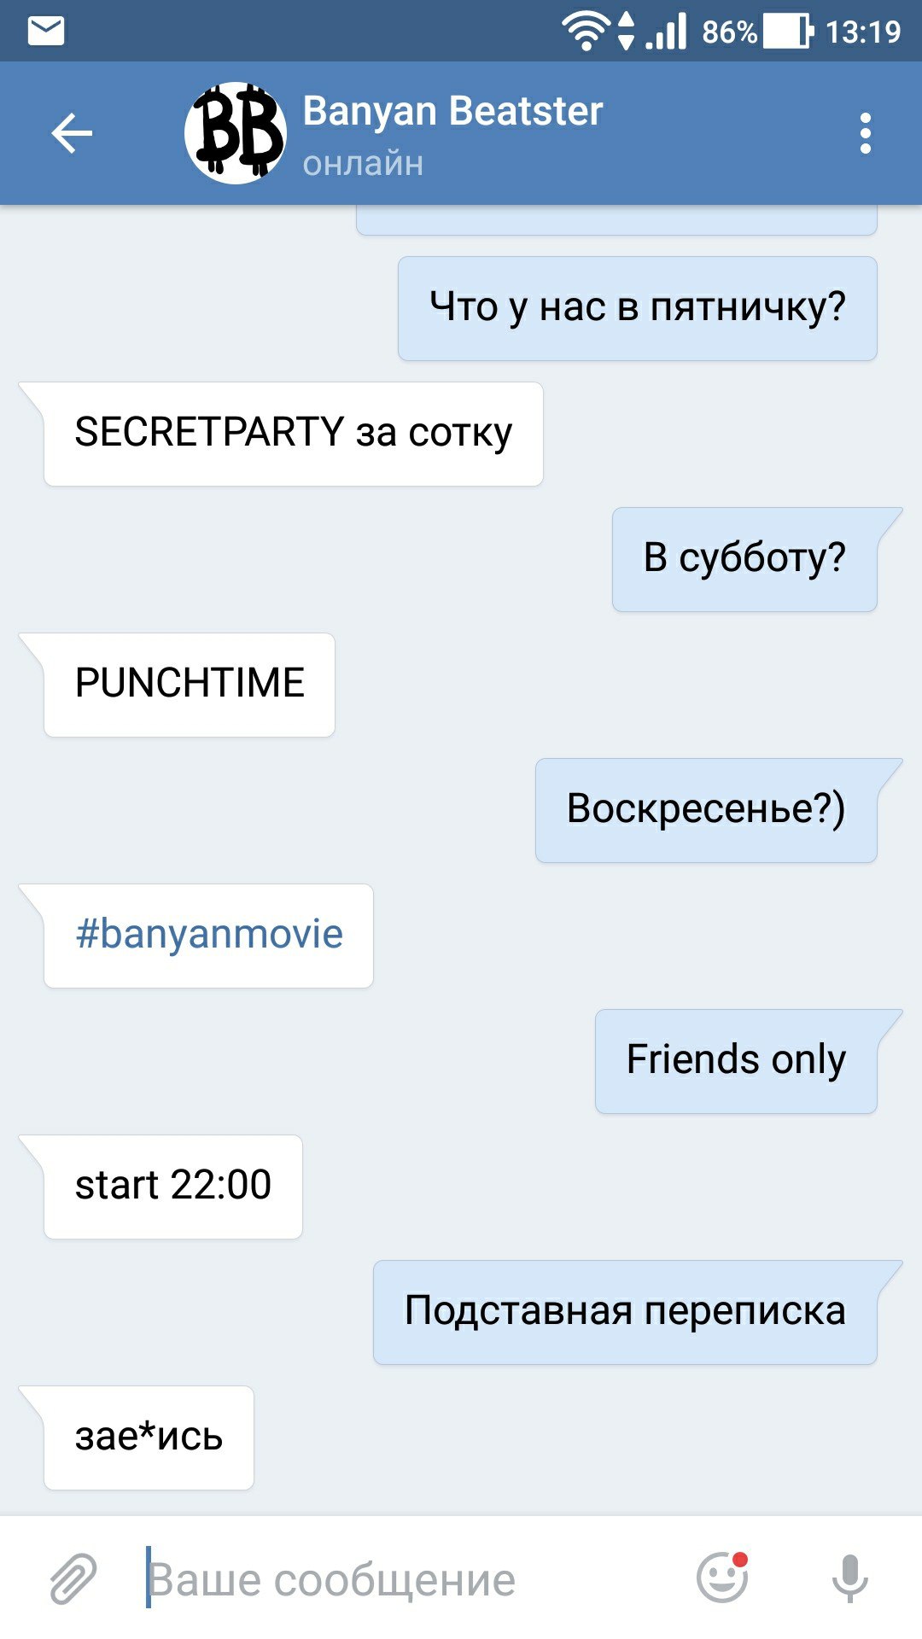Tap the back arrow in header
The width and height of the screenshot is (922, 1639).
click(72, 133)
